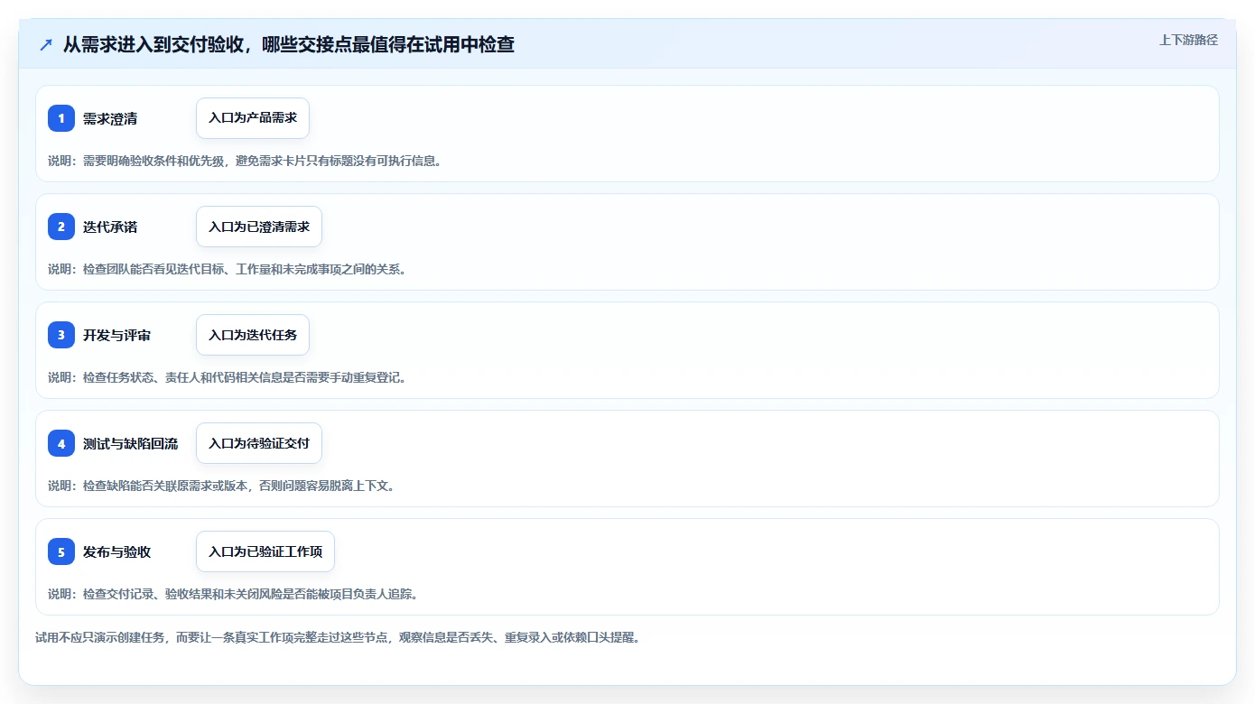Click the 入口为产品需求 chip

coord(253,118)
